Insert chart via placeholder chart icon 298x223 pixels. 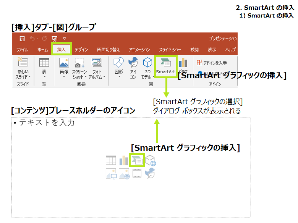[x=124, y=160]
